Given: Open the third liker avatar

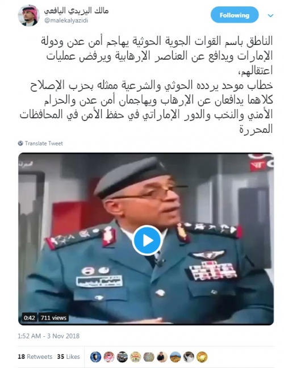Looking at the screenshot, I should point(122,357).
